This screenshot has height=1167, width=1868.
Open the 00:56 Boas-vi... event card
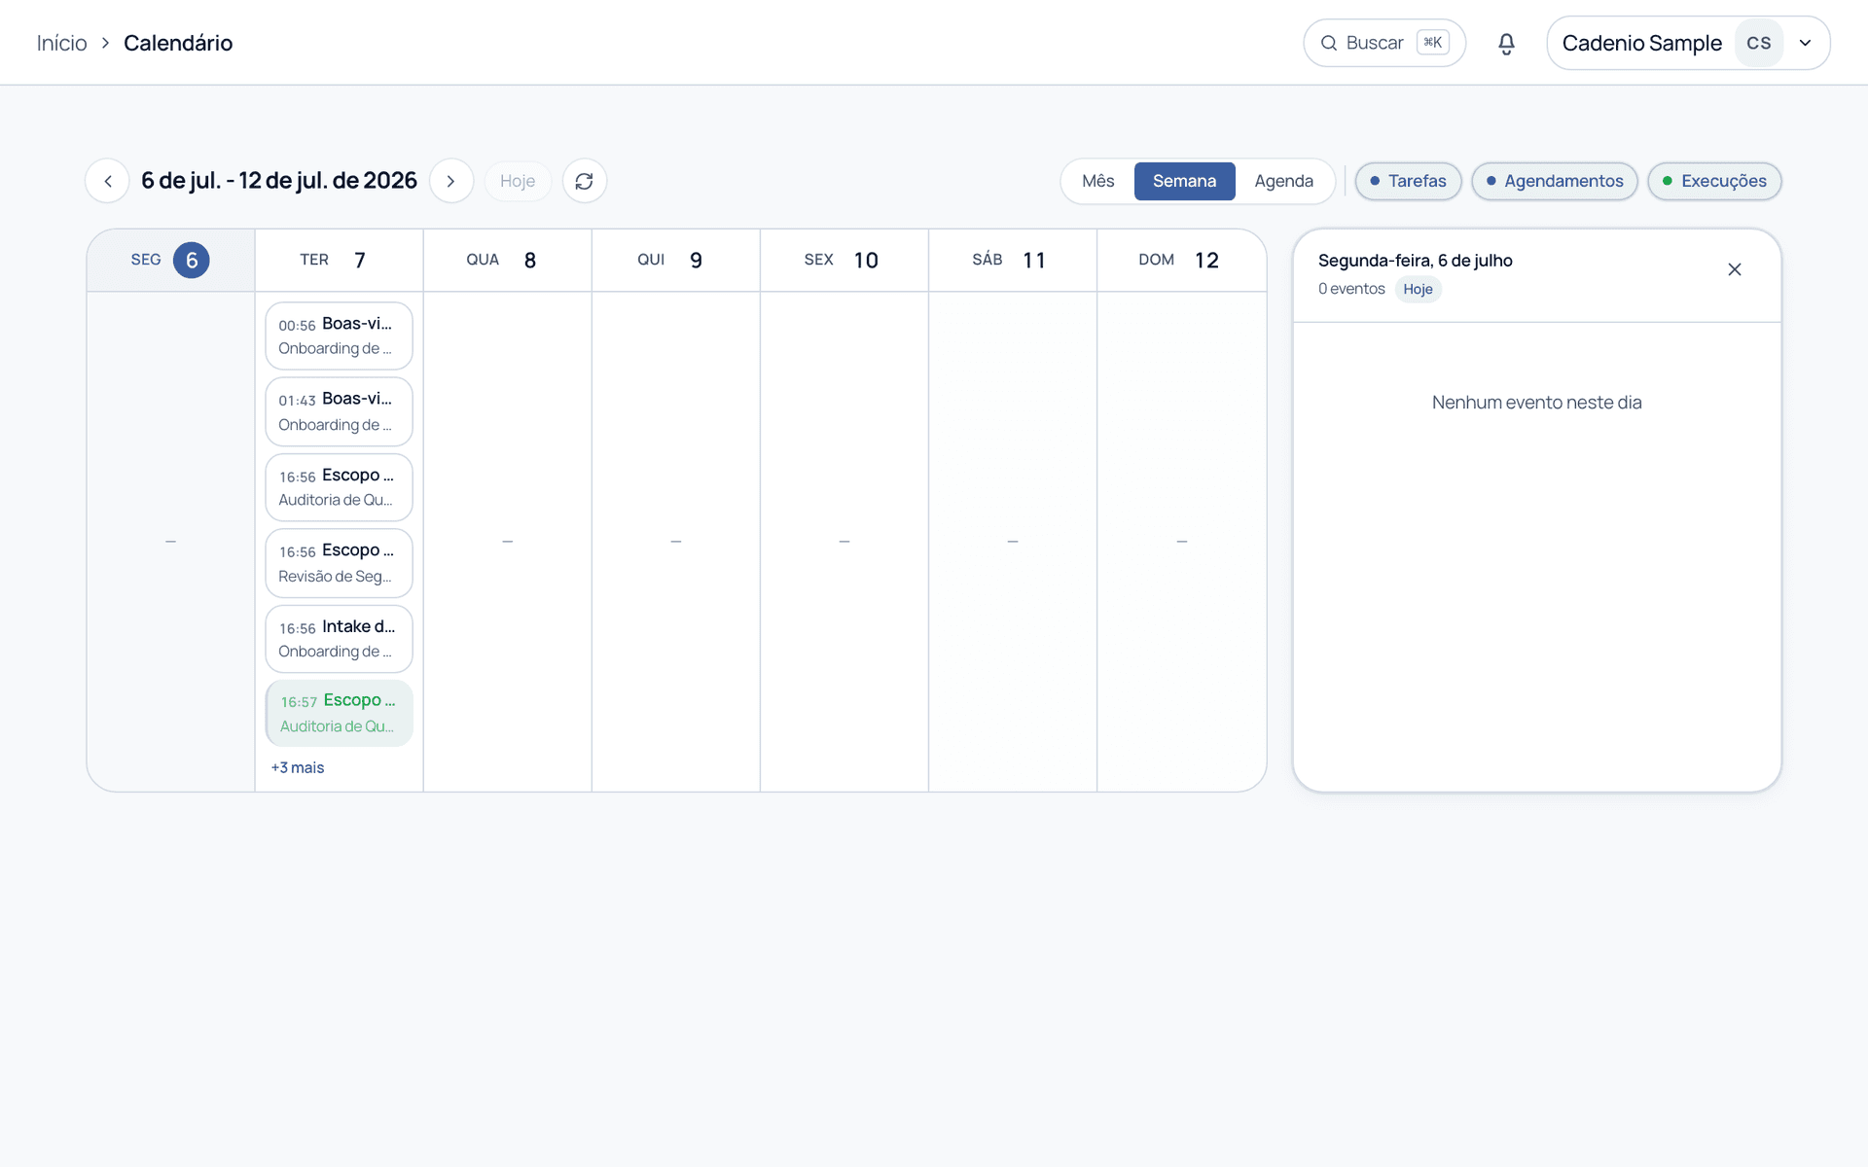(x=339, y=336)
